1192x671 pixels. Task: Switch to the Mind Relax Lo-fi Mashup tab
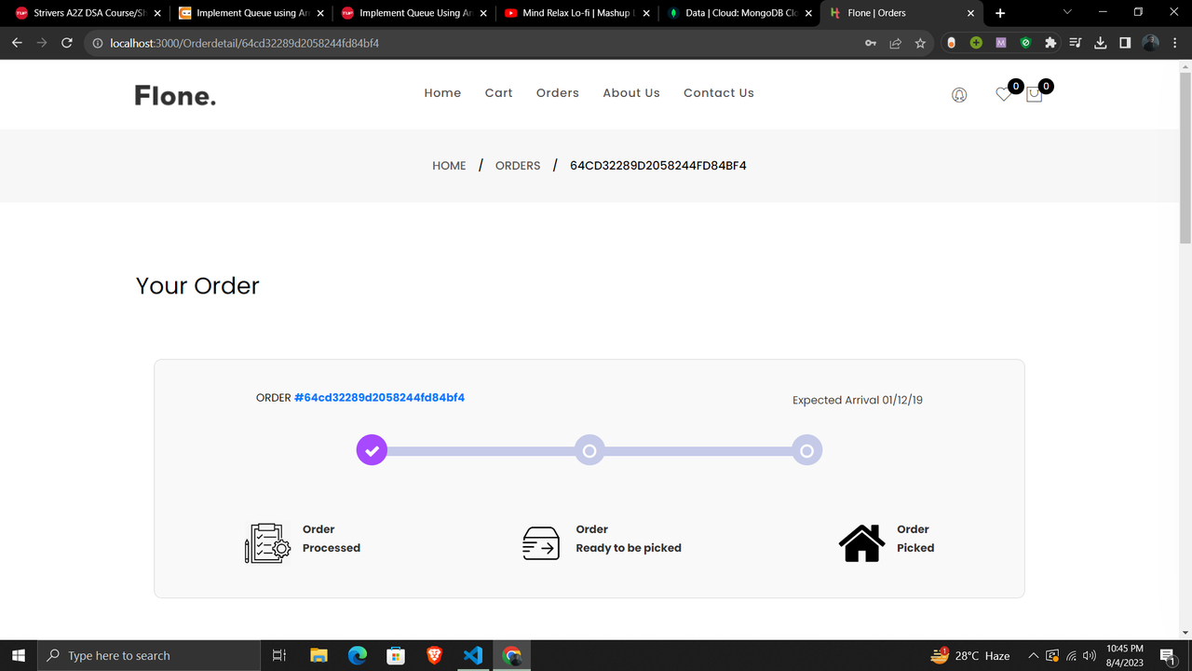(576, 13)
